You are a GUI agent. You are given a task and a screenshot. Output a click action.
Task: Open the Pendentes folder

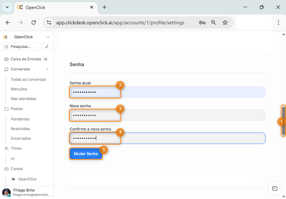coord(20,119)
